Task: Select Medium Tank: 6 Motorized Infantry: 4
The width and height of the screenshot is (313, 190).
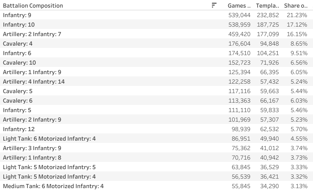Action: pyautogui.click(x=53, y=186)
